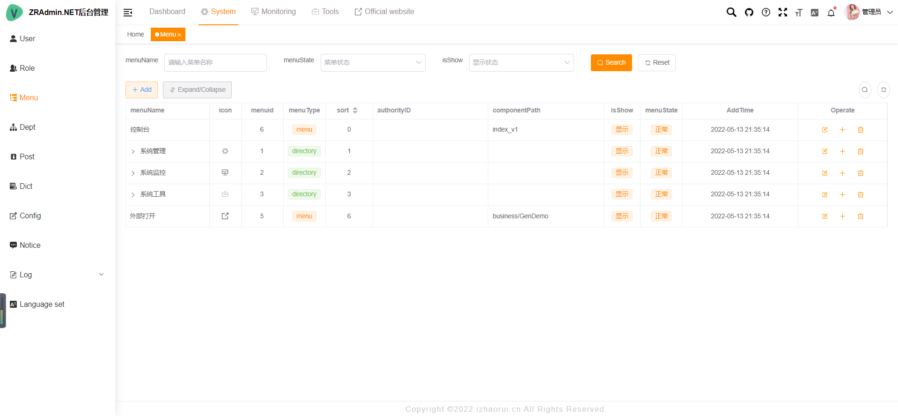Refresh the table with round refresh icon

[883, 90]
